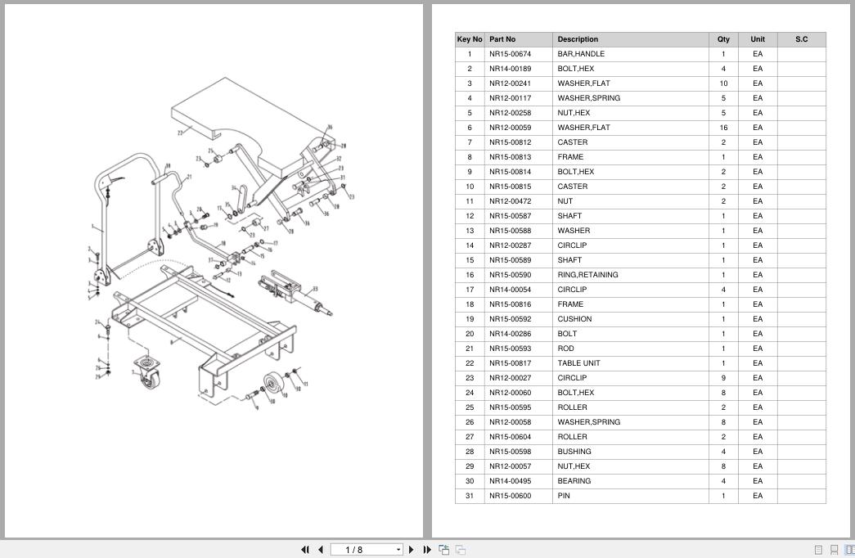This screenshot has height=558, width=855.
Task: Click the Unit column header
Action: click(x=758, y=39)
